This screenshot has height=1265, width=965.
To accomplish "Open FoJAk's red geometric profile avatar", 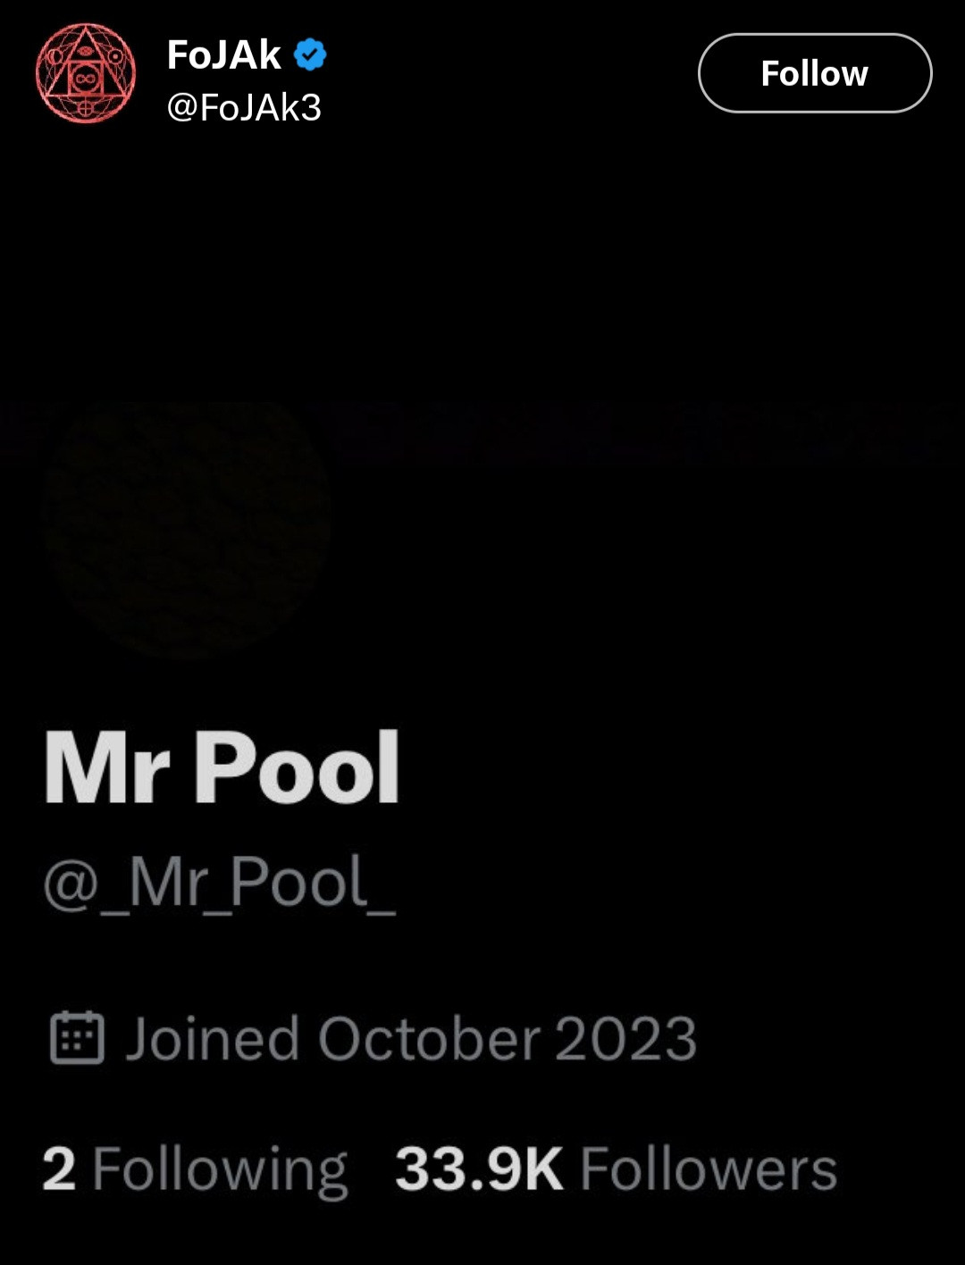I will coord(86,73).
